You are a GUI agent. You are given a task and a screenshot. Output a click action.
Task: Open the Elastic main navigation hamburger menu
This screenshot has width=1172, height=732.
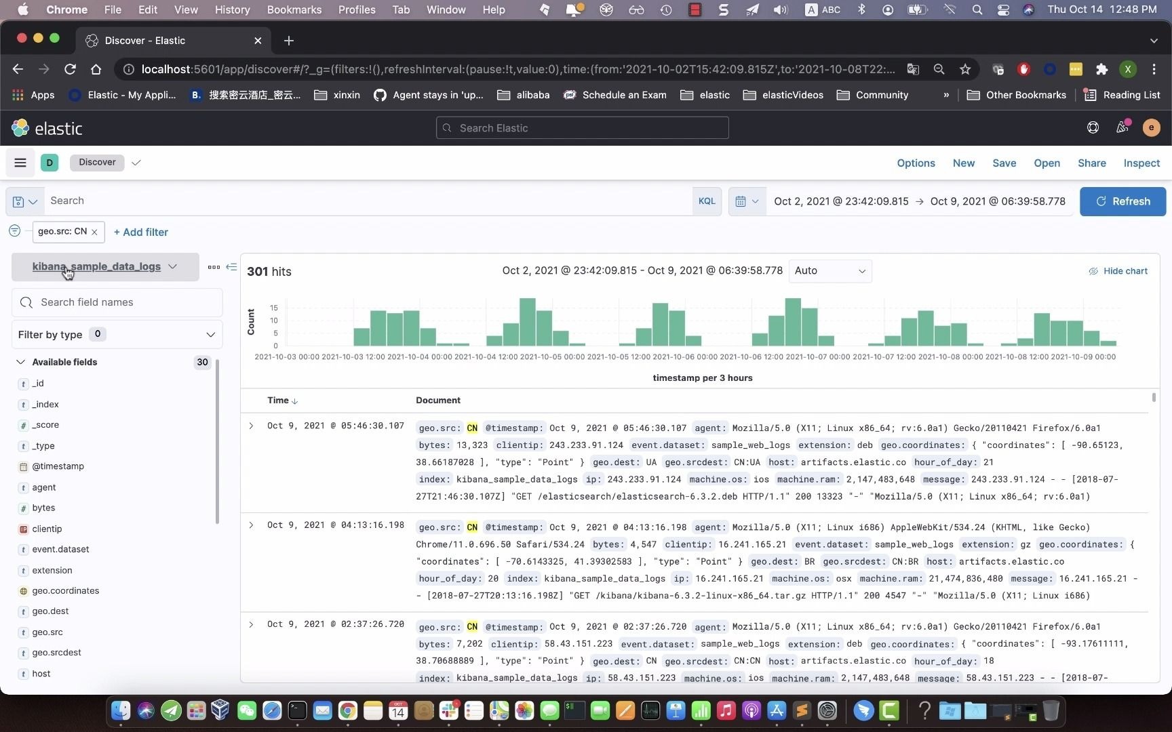pos(20,162)
